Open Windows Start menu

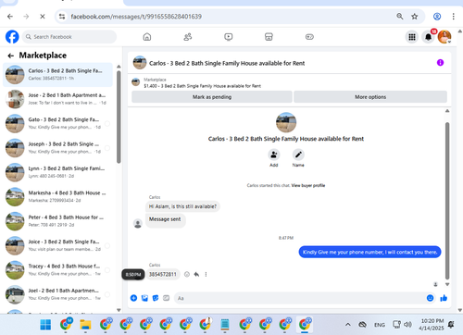45,325
